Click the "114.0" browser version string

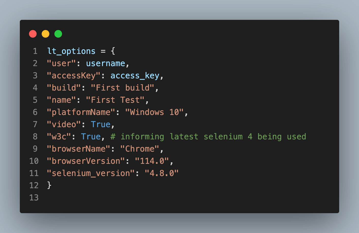click(152, 161)
